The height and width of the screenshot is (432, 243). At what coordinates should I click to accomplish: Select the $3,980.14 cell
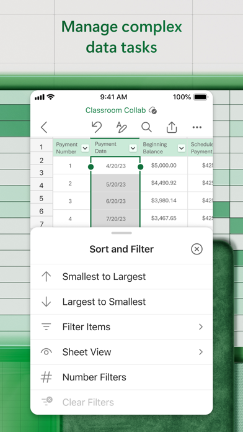point(164,200)
